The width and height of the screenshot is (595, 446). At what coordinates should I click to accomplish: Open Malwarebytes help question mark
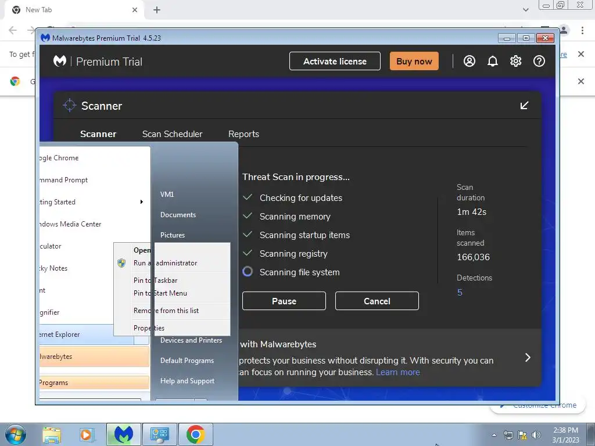point(539,61)
